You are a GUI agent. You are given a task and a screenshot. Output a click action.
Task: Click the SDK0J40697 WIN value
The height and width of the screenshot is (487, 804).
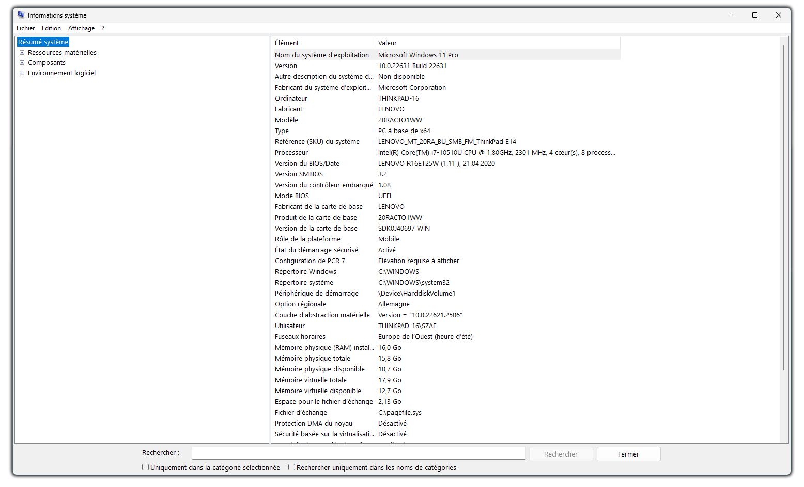(x=404, y=229)
